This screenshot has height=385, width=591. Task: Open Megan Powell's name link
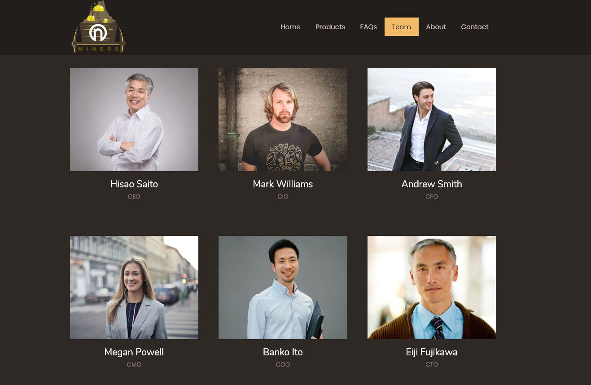(x=134, y=352)
